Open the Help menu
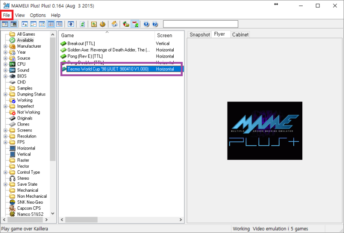344x233 pixels. pyautogui.click(x=55, y=15)
